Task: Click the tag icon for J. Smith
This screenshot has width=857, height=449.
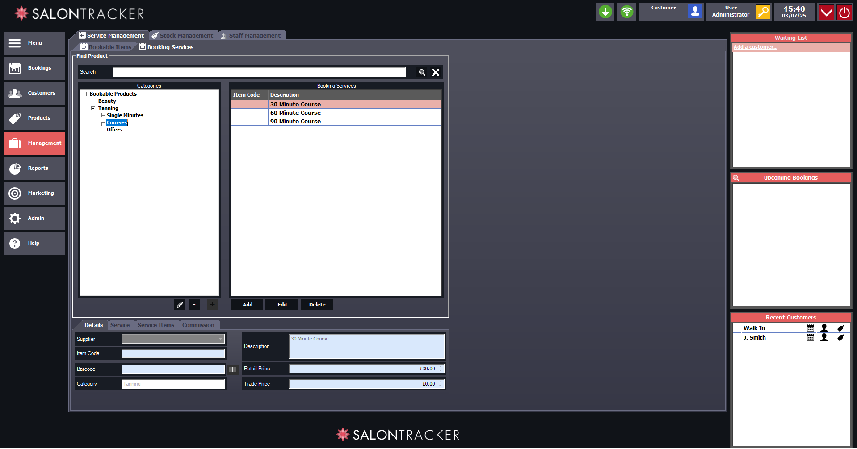Action: coord(840,338)
